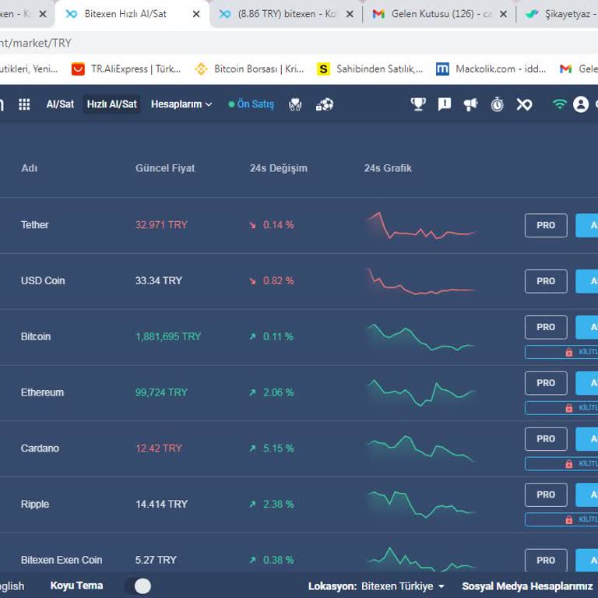Select the Tether row name
Screen dimensions: 598x598
(x=35, y=224)
